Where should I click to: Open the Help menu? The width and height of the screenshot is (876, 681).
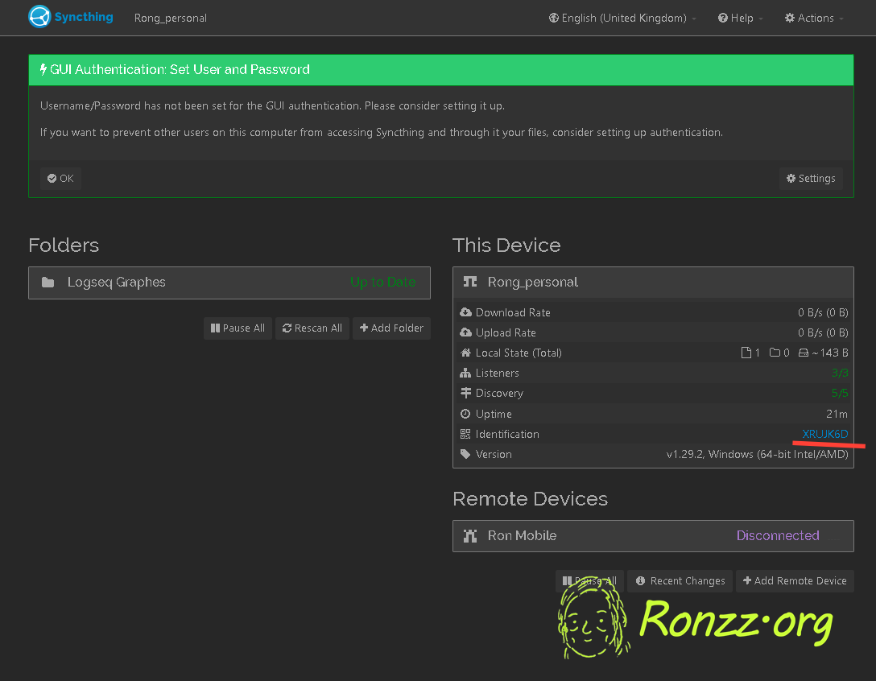[740, 18]
